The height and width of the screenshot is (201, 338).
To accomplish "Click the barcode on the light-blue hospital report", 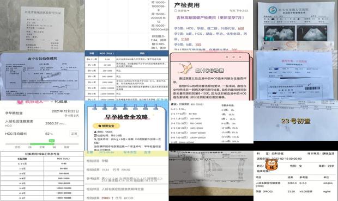I will tap(312, 89).
